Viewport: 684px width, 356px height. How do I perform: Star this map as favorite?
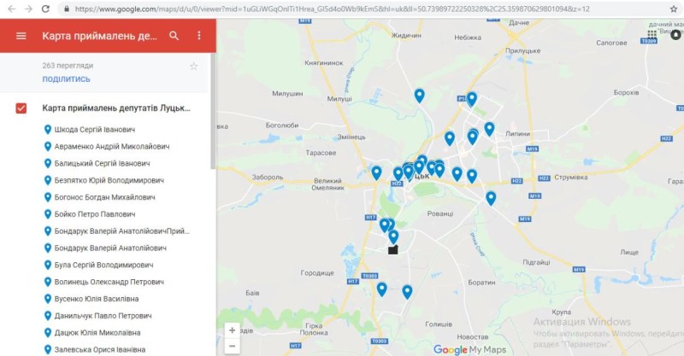pyautogui.click(x=193, y=66)
